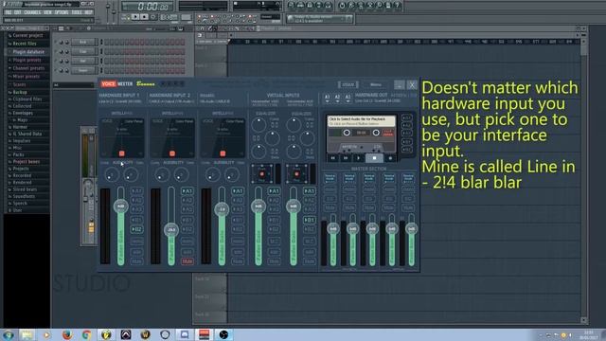This screenshot has width=606, height=341.
Task: Click Intellipan red handle on Hardware Input 1
Action: tap(122, 153)
